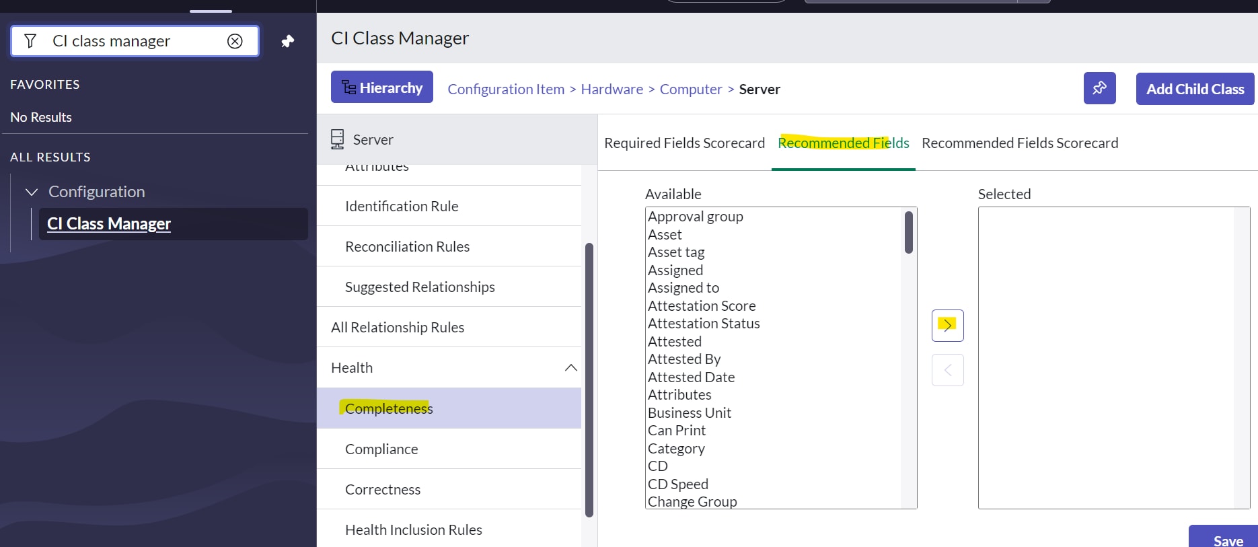Go to Configuration Item breadcrumb
Image resolution: width=1258 pixels, height=547 pixels.
point(506,89)
